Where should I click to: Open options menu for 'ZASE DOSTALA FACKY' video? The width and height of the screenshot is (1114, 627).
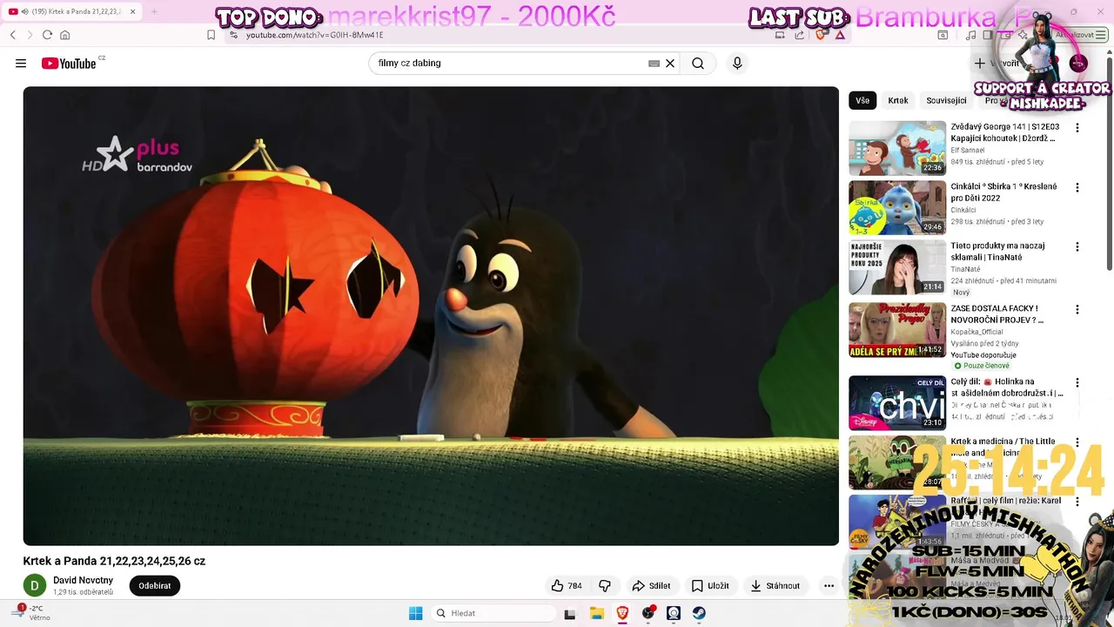click(x=1077, y=309)
